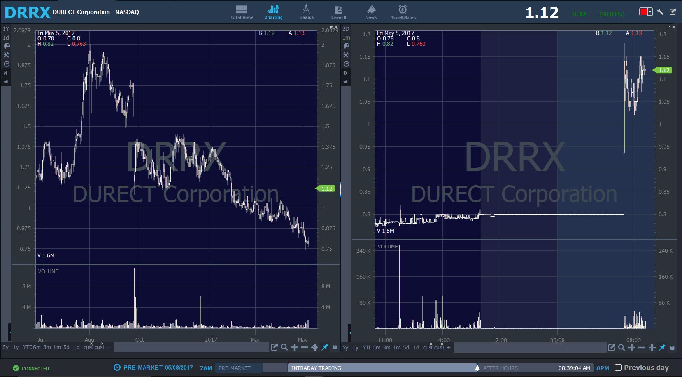Open the News section
This screenshot has width=682, height=377.
(x=371, y=12)
